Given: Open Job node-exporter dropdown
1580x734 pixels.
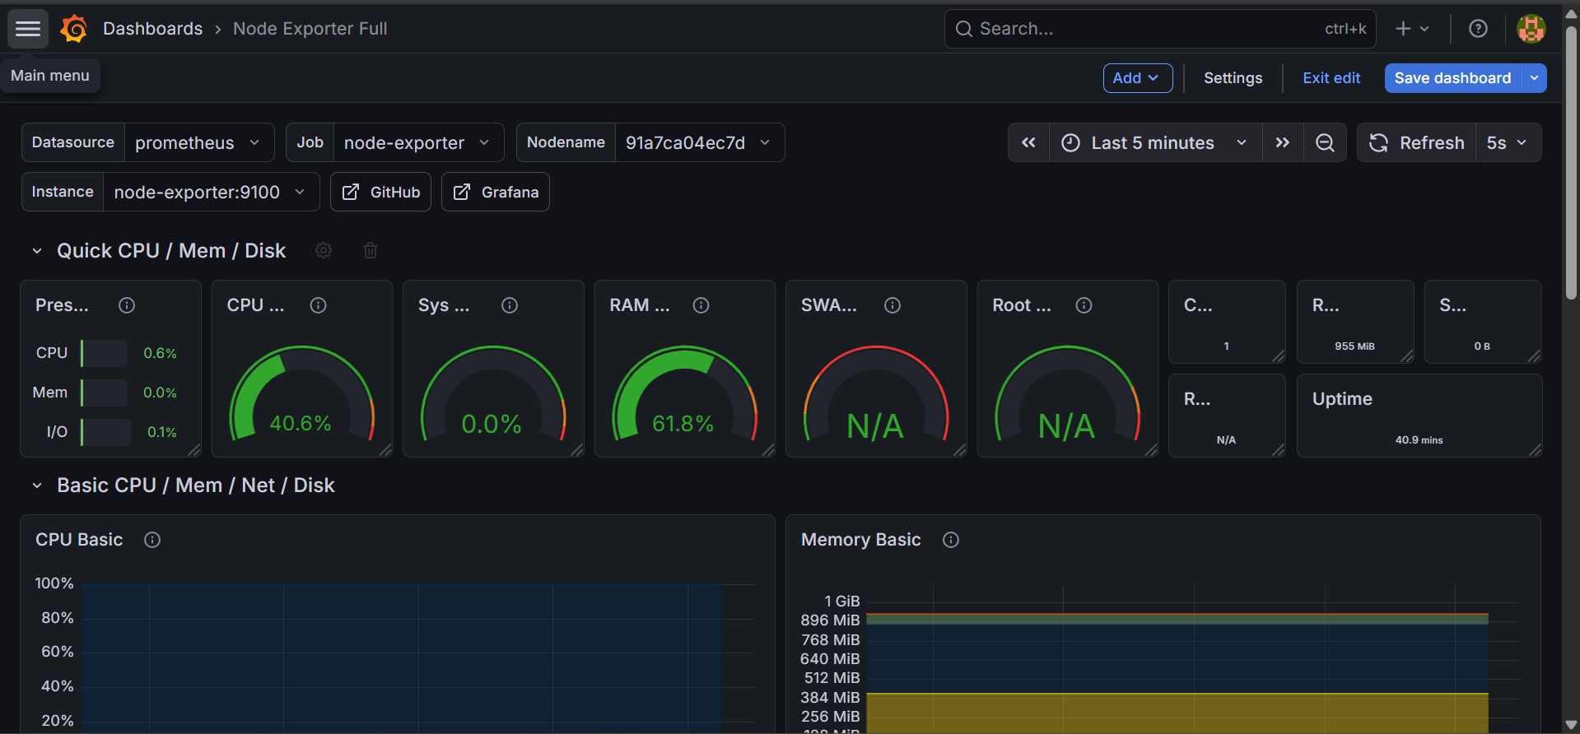Looking at the screenshot, I should coord(418,142).
